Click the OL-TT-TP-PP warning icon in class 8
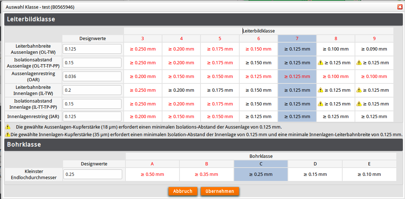The height and width of the screenshot is (199, 405). pos(320,62)
